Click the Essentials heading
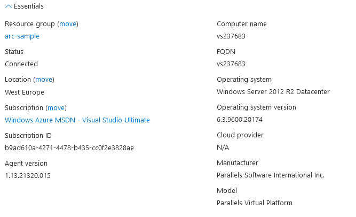Viewport: 356px width, 217px height. (29, 6)
